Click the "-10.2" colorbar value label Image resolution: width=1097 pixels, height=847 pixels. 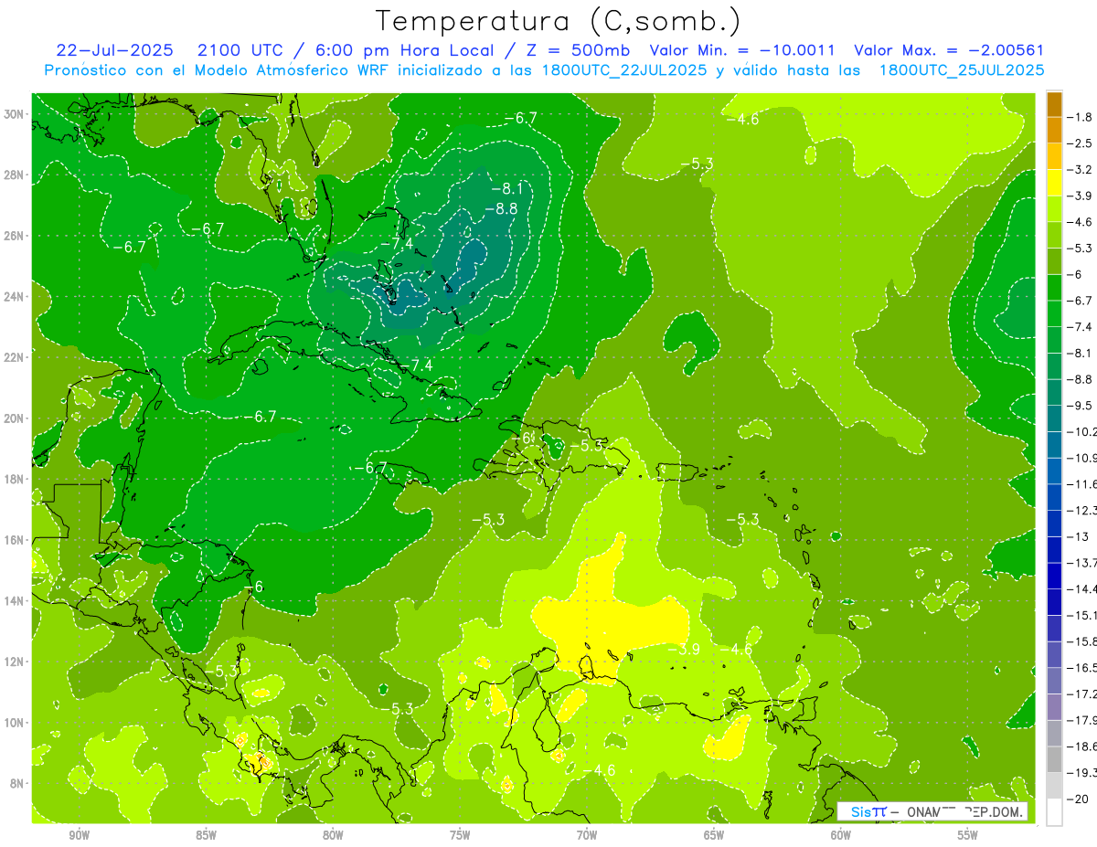[1081, 431]
